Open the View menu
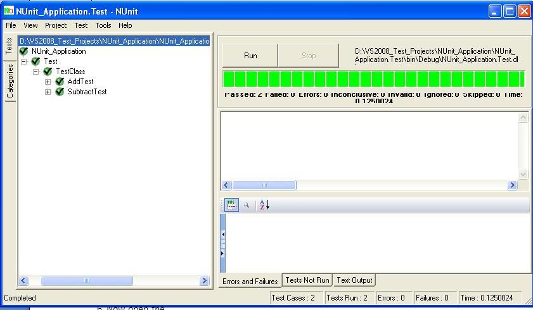This screenshot has height=310, width=533. point(30,25)
